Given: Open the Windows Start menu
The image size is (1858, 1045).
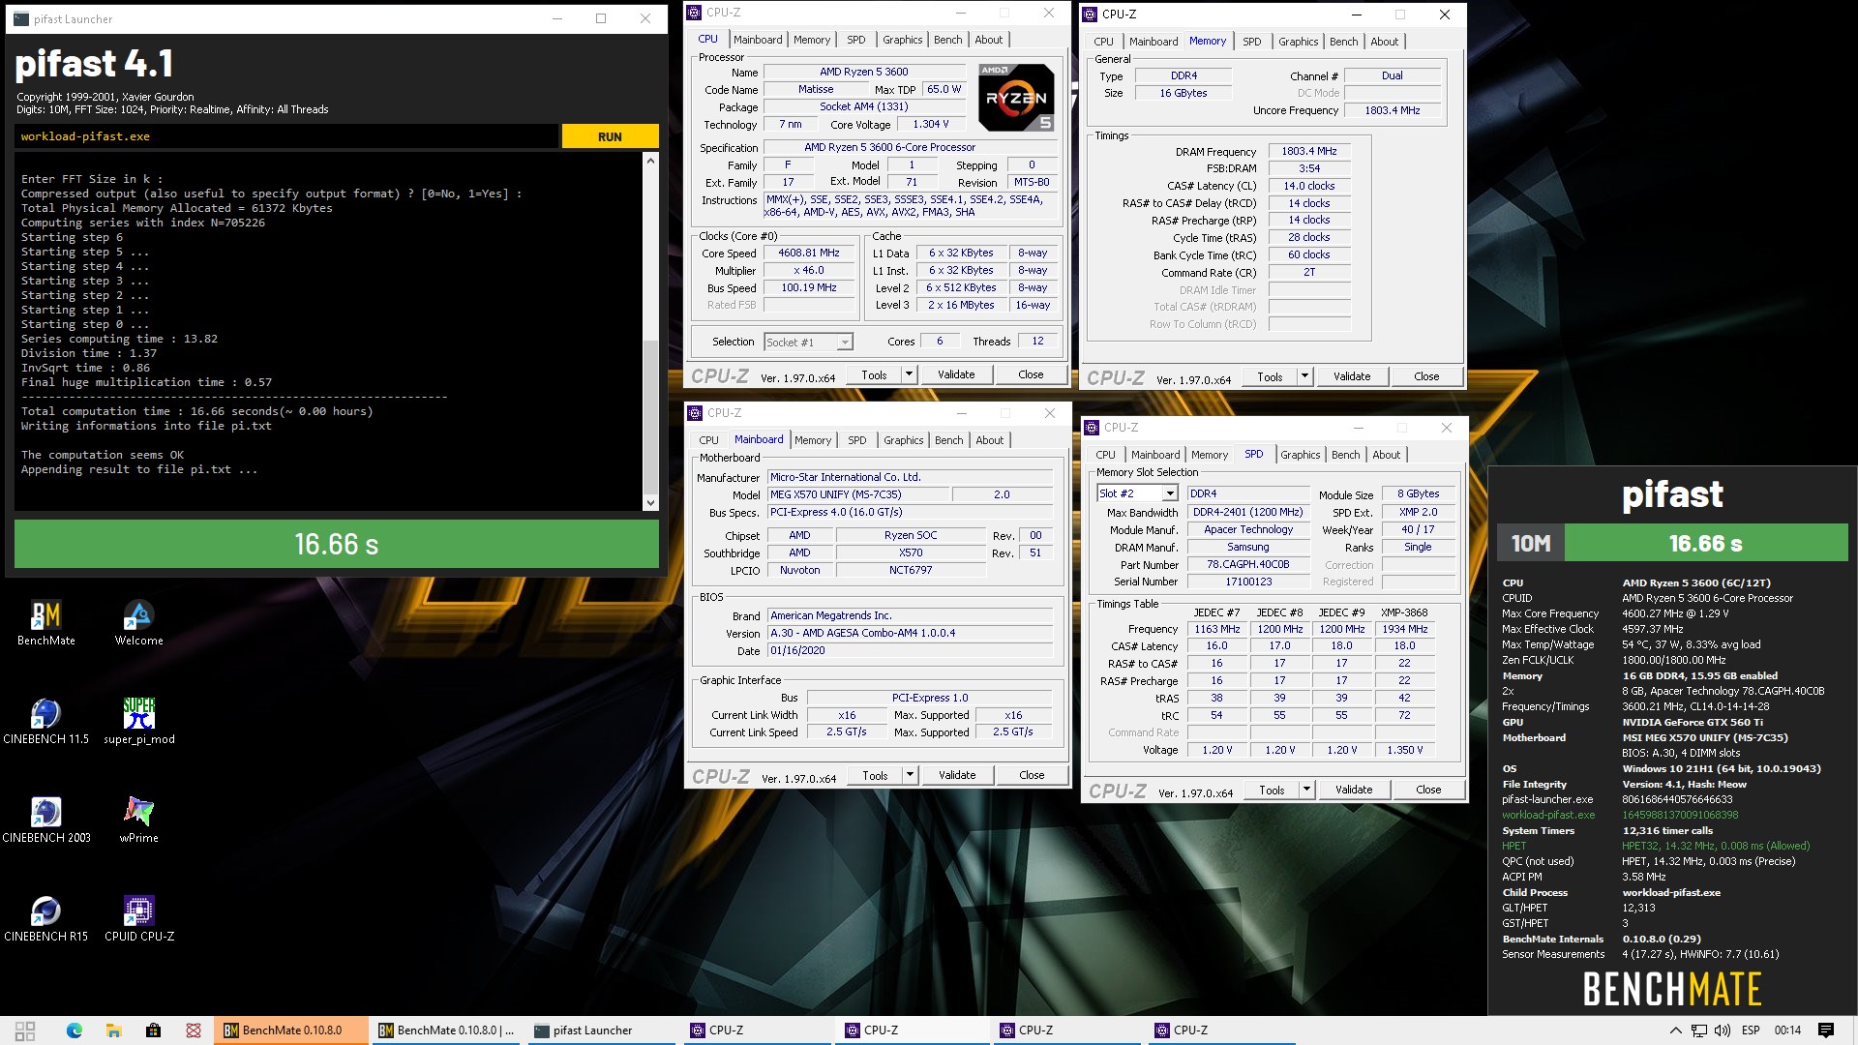Looking at the screenshot, I should pos(25,1030).
